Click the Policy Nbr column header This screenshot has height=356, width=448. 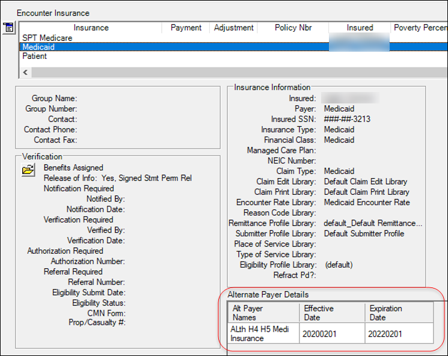tap(293, 28)
